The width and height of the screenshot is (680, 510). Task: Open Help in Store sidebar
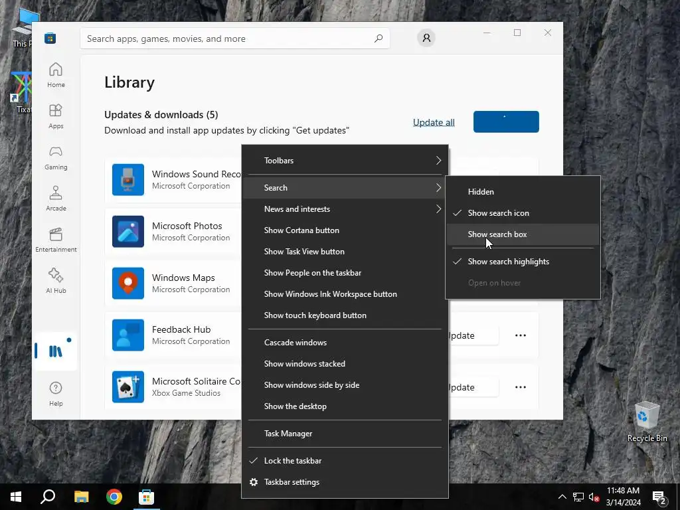[56, 394]
